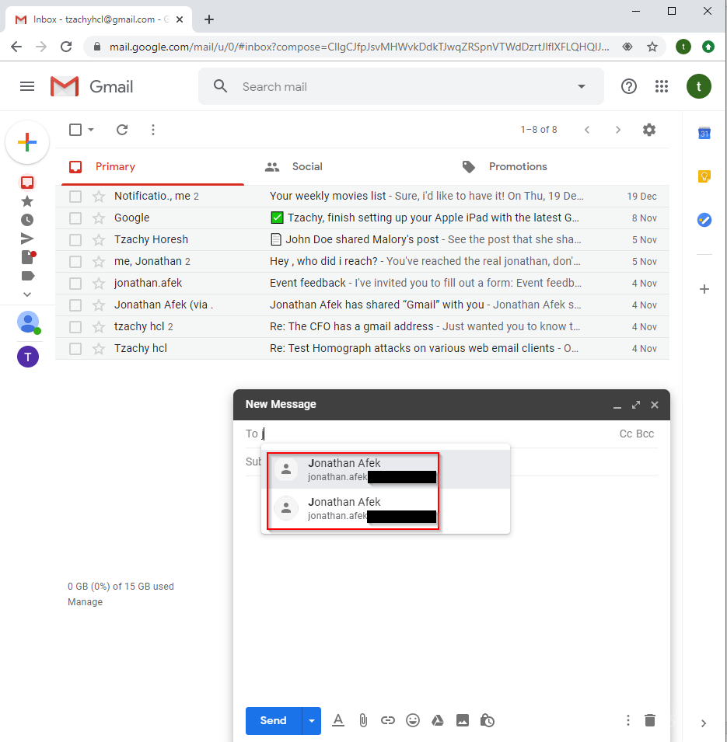Image resolution: width=727 pixels, height=742 pixels.
Task: Show side panel chevron at bottom right
Action: click(704, 723)
